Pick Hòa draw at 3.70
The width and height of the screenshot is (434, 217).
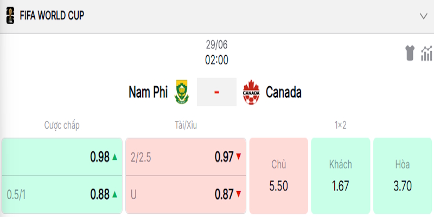403,176
